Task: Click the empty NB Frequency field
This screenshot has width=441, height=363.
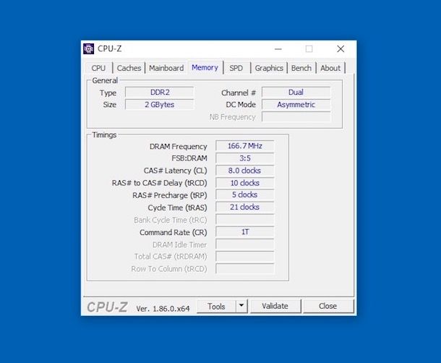Action: pyautogui.click(x=296, y=116)
